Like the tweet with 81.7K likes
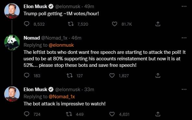The image size is (192, 120). 115,24
